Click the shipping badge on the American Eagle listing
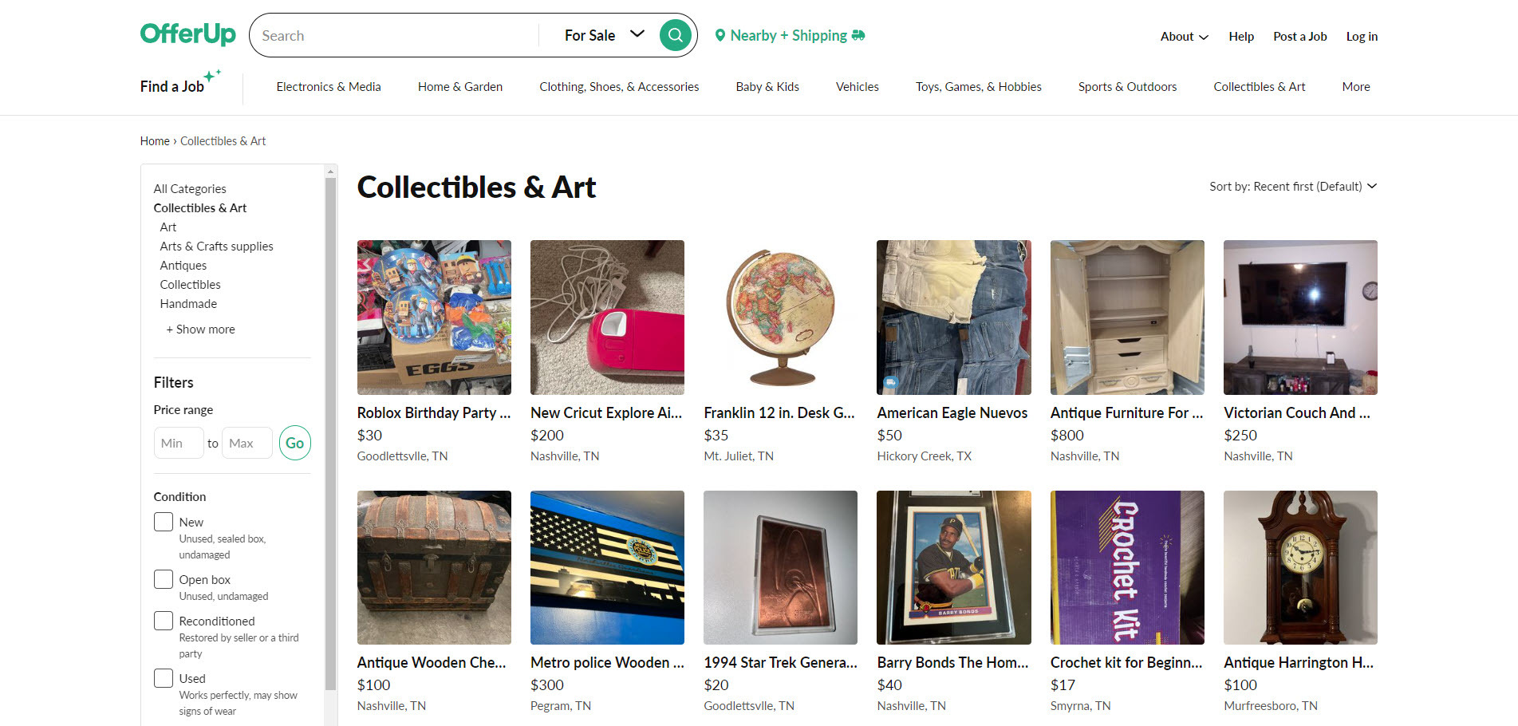Screen dimensions: 1518x726 891,381
